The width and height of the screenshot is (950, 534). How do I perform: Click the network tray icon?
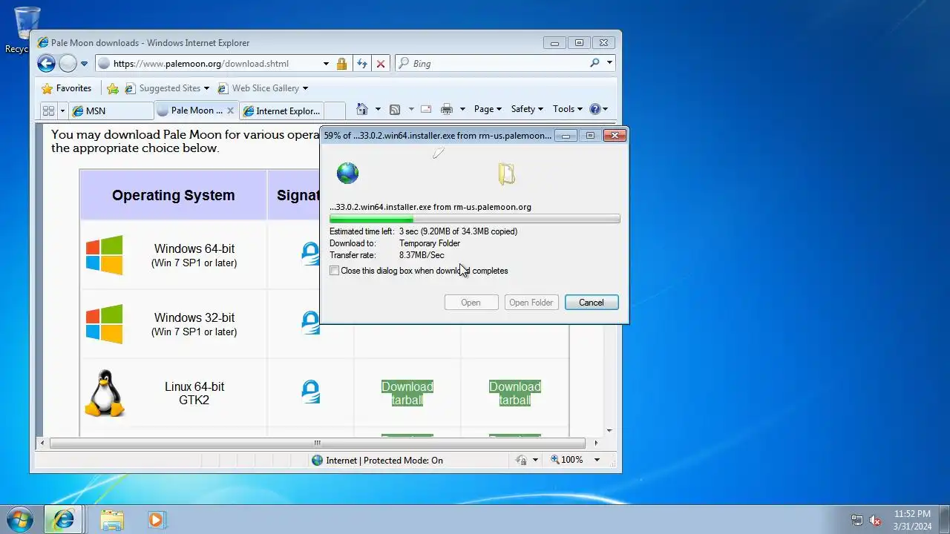(857, 520)
